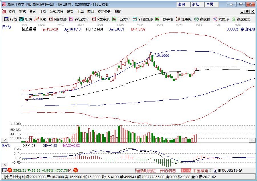Open the 公式选股 menu
Screen dimensions: 257x181
(56, 12)
